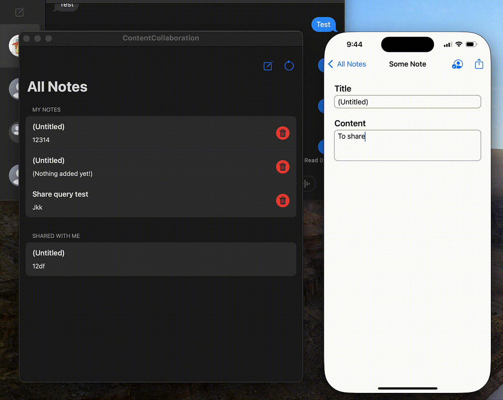
Task: Open the Share query test note
Action: pos(126,200)
